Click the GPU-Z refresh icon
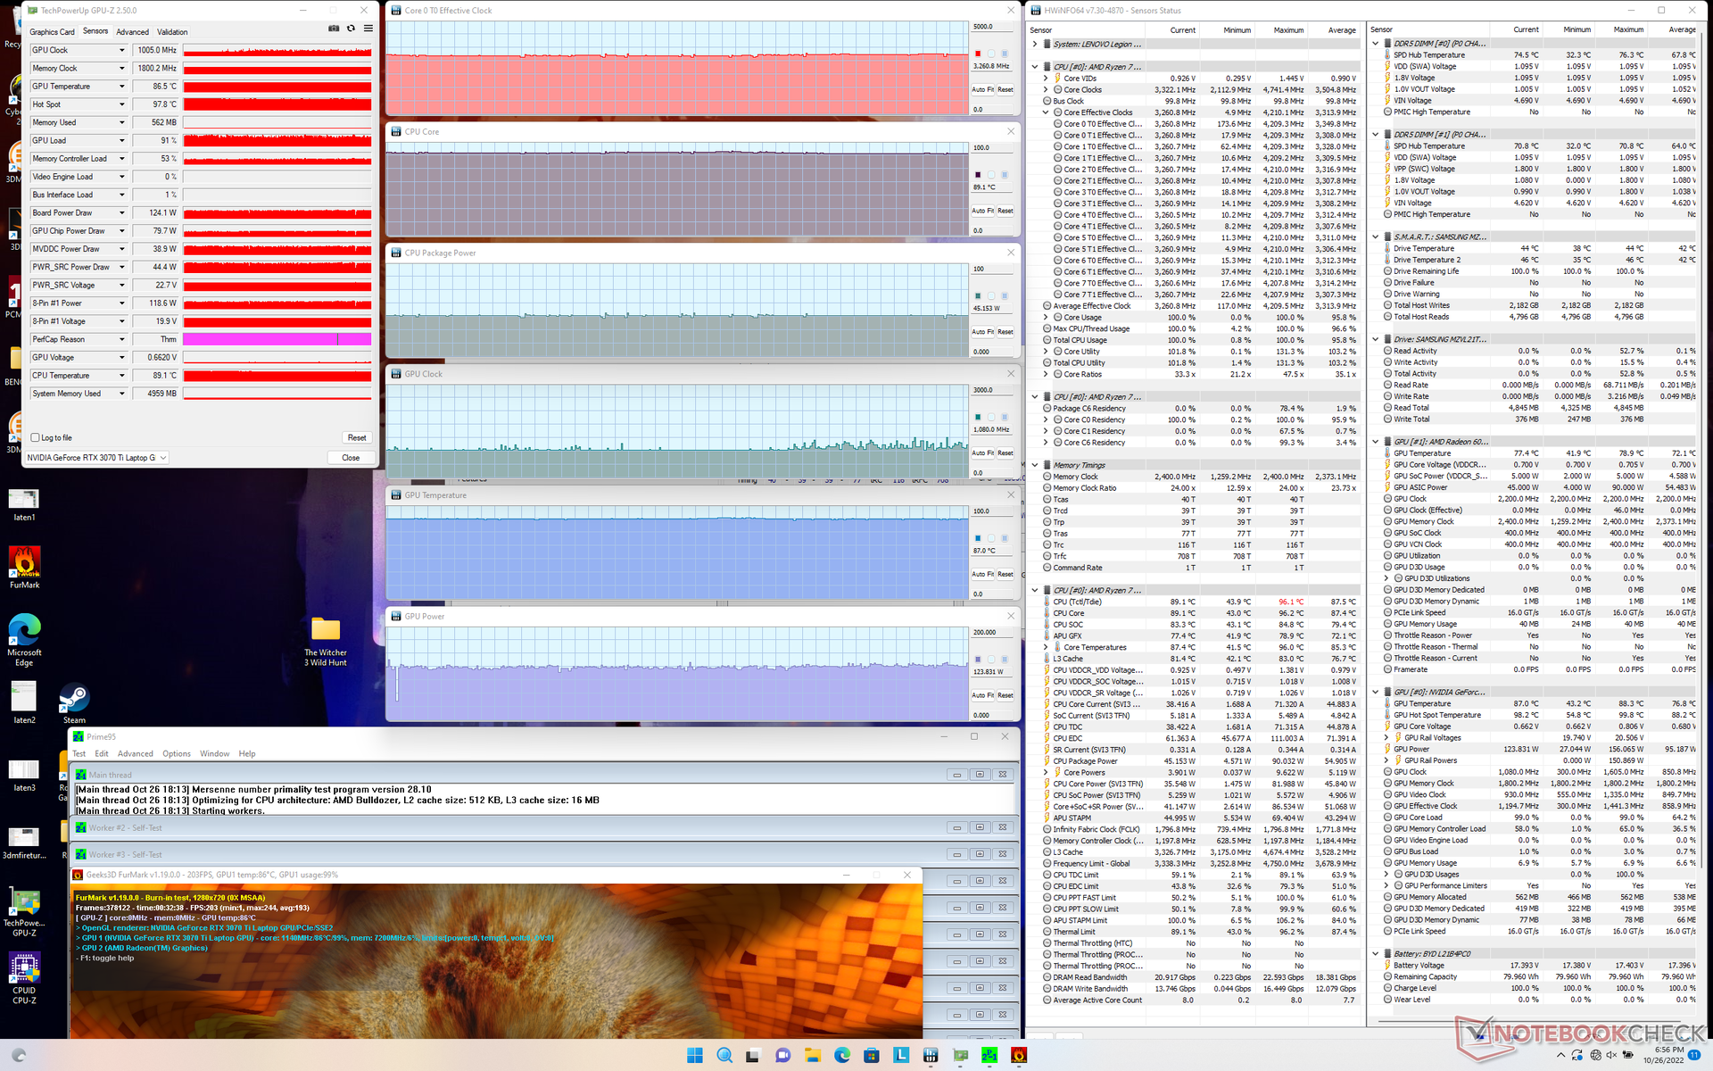 (351, 29)
